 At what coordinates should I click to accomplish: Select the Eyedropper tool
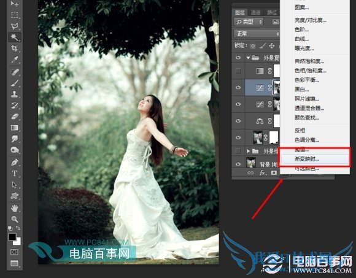(15, 60)
